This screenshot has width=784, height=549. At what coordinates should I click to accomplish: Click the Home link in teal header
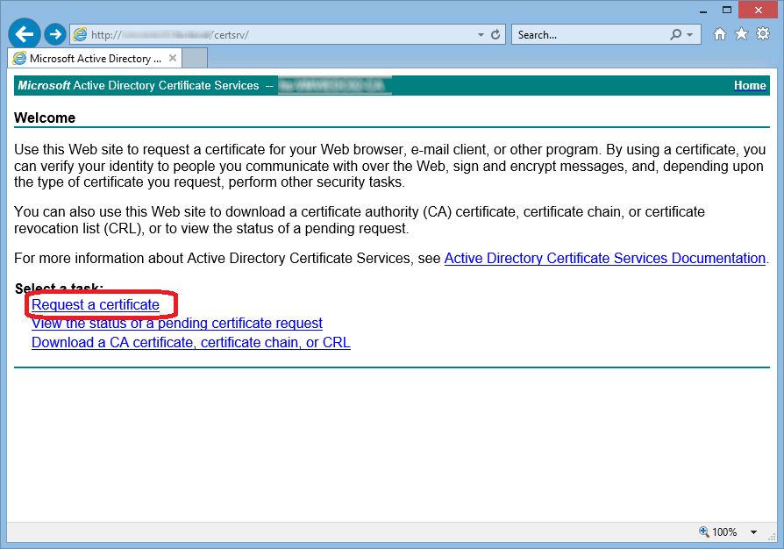[750, 86]
